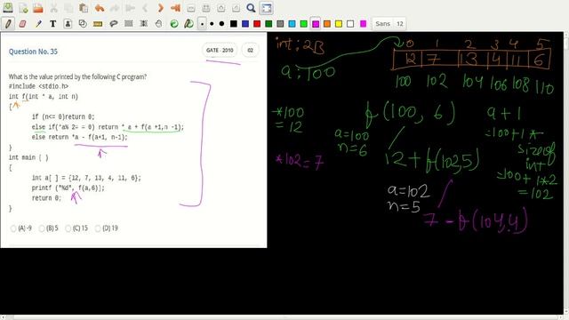
Task: Pick the white color swatch
Action: [x=350, y=24]
